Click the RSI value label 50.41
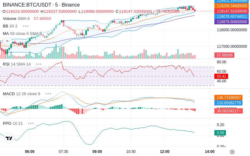The width and height of the screenshot is (250, 156). [221, 76]
